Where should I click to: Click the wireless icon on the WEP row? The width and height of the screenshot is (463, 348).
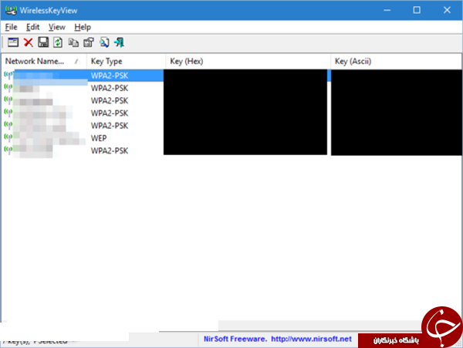click(x=8, y=137)
